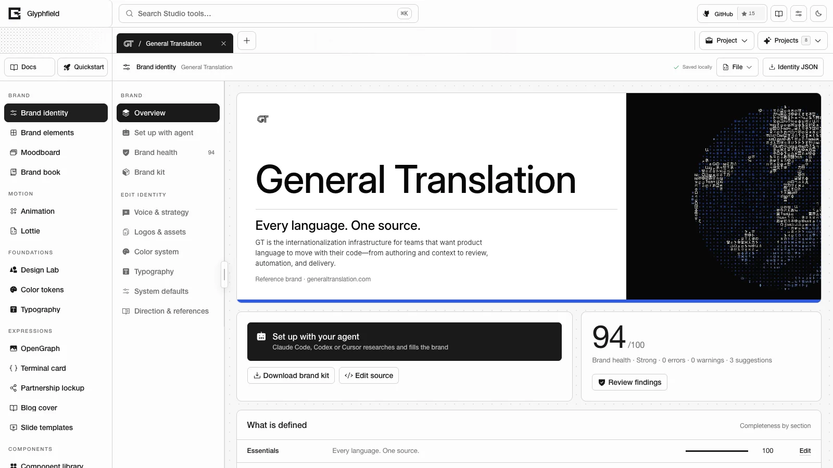Select Brand elements in the sidebar
The width and height of the screenshot is (833, 468).
(56, 133)
